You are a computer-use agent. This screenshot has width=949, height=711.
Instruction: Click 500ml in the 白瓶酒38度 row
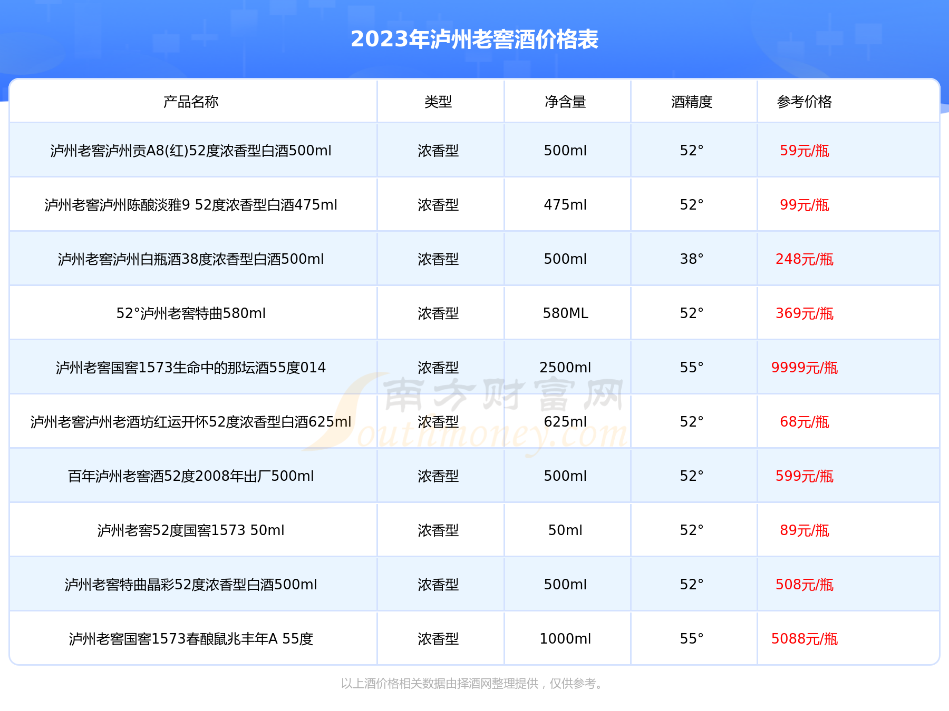pyautogui.click(x=565, y=259)
